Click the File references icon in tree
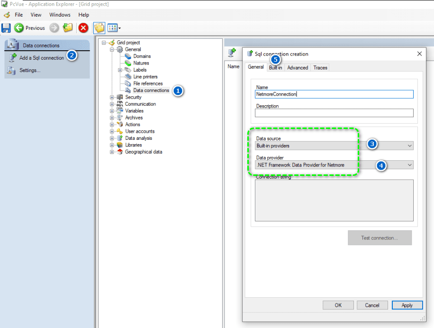Screen dimensions: 434x328 128,83
